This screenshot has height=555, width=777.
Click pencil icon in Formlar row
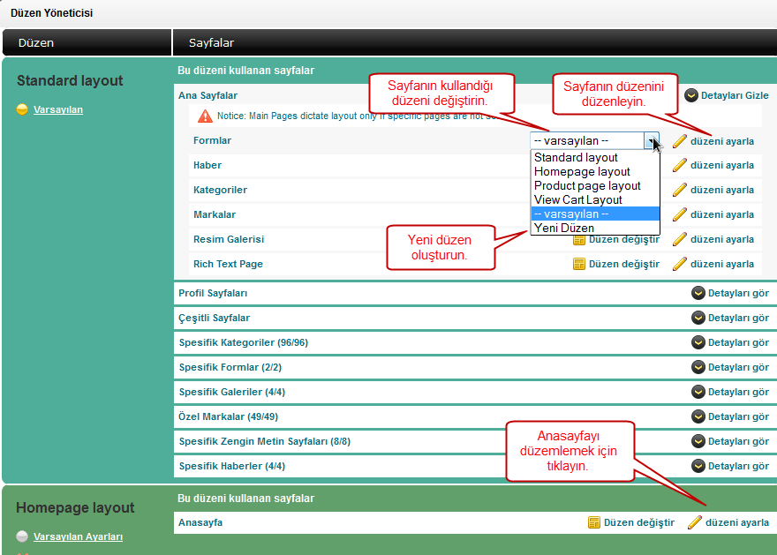(x=679, y=141)
